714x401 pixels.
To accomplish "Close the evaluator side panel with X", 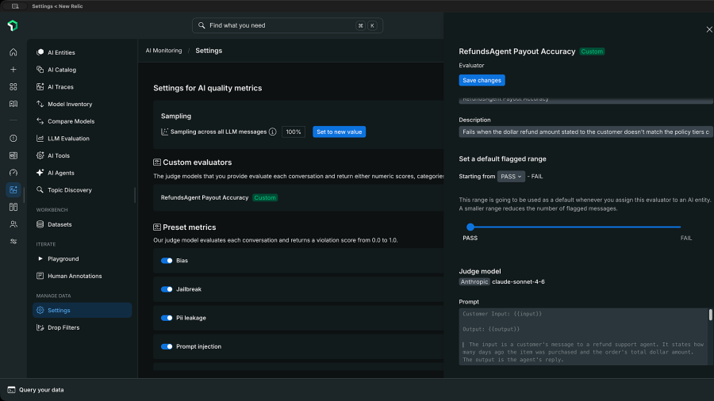I will click(x=709, y=29).
